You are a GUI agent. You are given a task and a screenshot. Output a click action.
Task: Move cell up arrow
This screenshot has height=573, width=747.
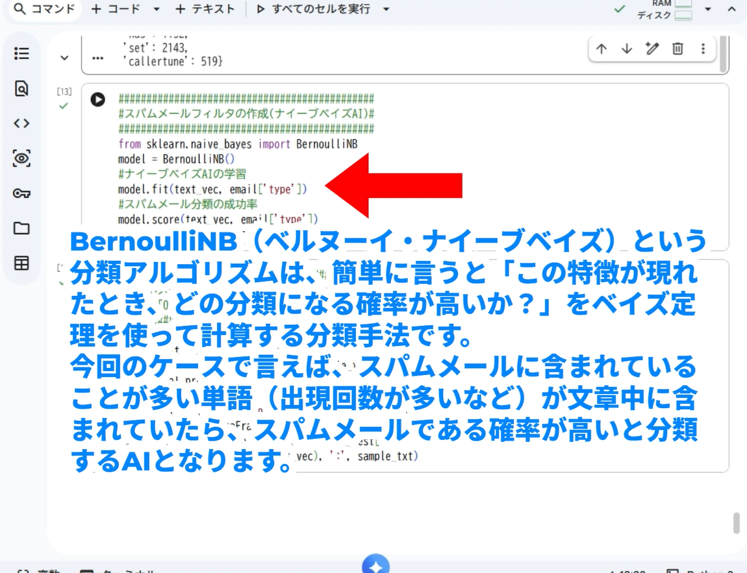pos(601,49)
